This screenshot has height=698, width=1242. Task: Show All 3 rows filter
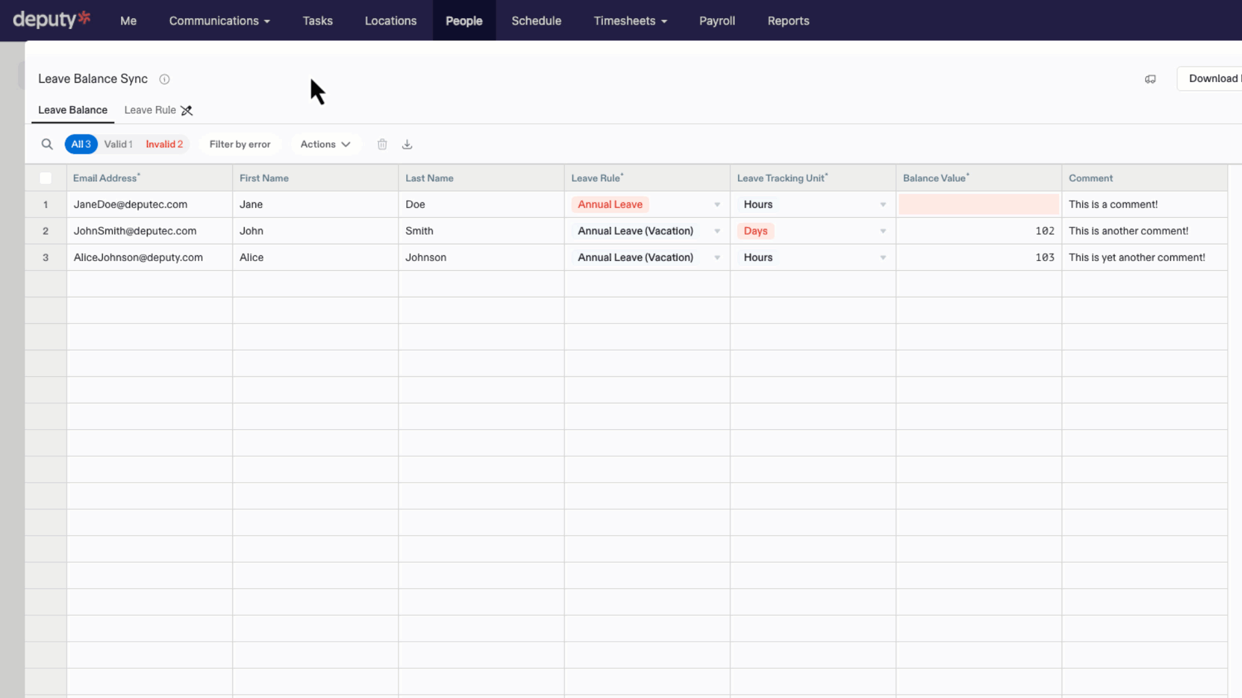(81, 144)
